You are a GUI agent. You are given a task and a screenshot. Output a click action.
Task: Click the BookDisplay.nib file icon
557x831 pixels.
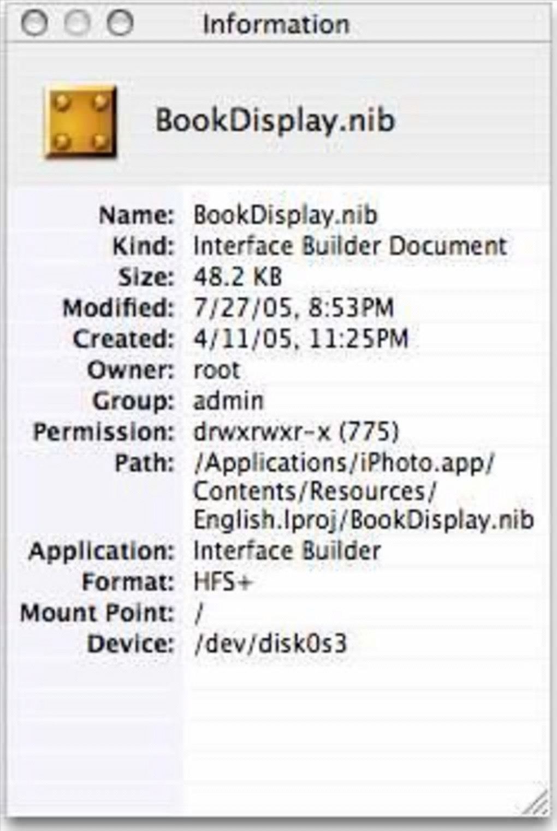(x=80, y=122)
